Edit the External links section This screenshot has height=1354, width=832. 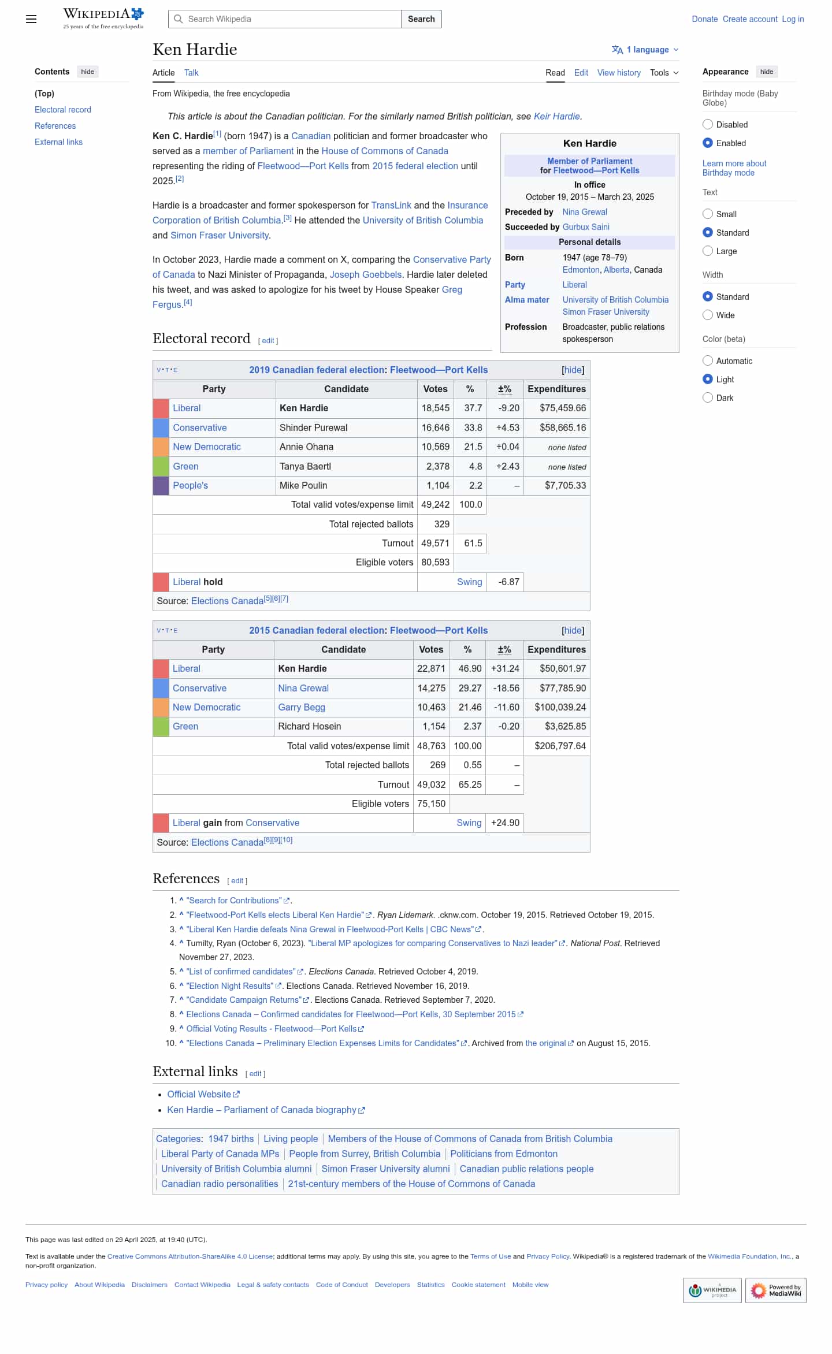click(x=255, y=1074)
